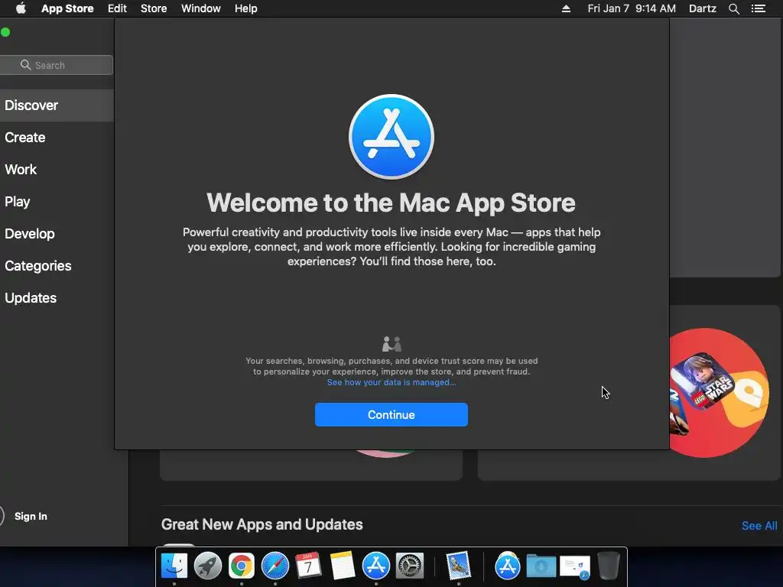Select Create in the sidebar

coord(25,138)
